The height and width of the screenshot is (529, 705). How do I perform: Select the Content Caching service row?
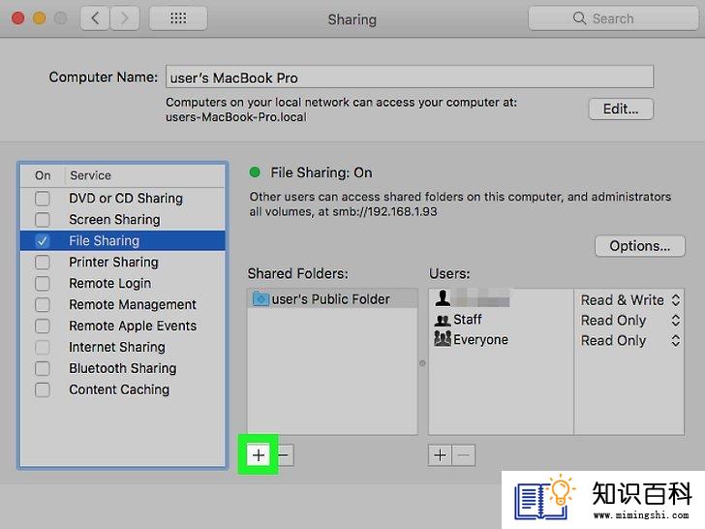tap(122, 389)
